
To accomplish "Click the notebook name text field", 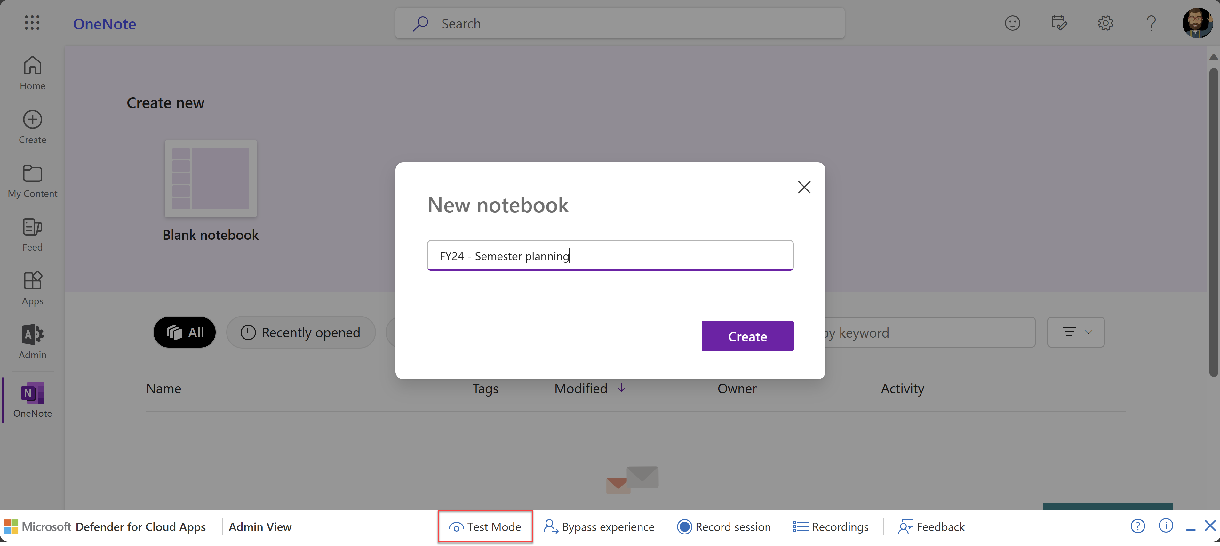I will [610, 256].
